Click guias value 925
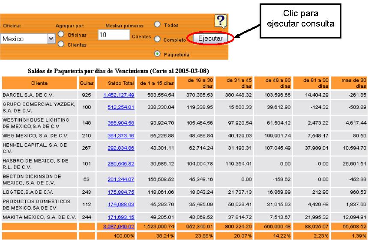This screenshot has height=240, width=368. point(87,95)
